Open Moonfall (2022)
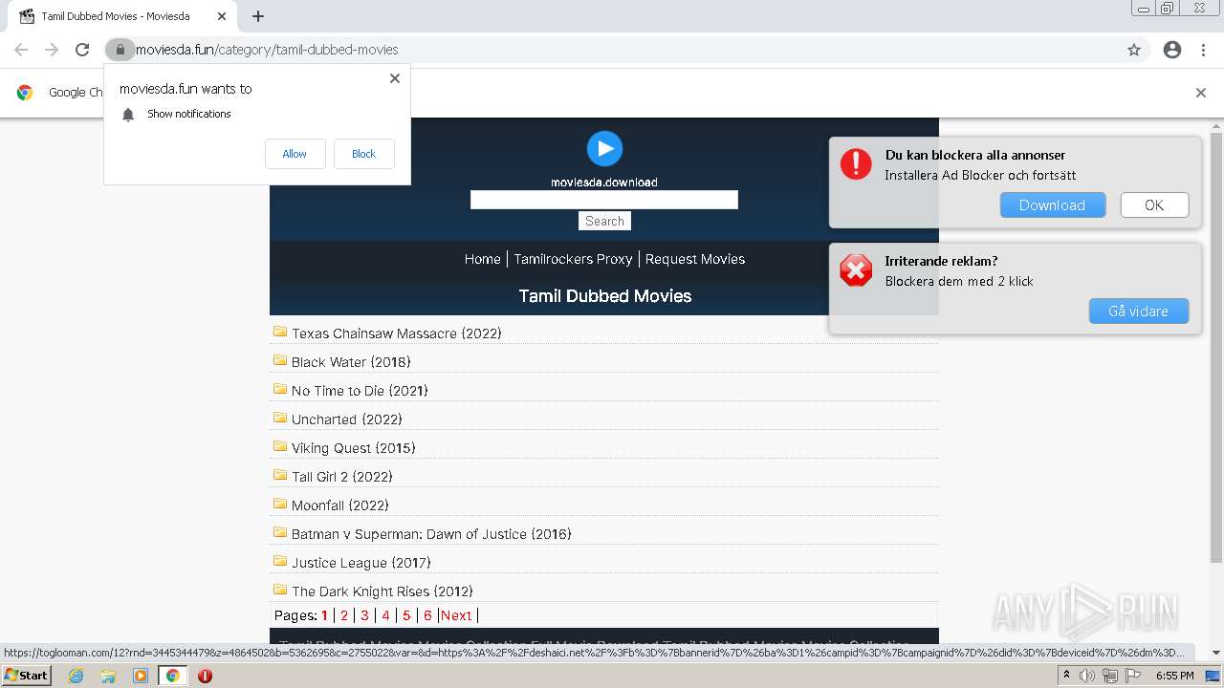This screenshot has width=1224, height=688. [339, 505]
